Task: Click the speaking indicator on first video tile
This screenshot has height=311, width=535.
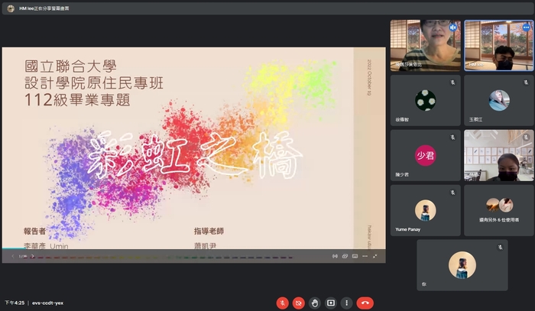Action: 452,28
